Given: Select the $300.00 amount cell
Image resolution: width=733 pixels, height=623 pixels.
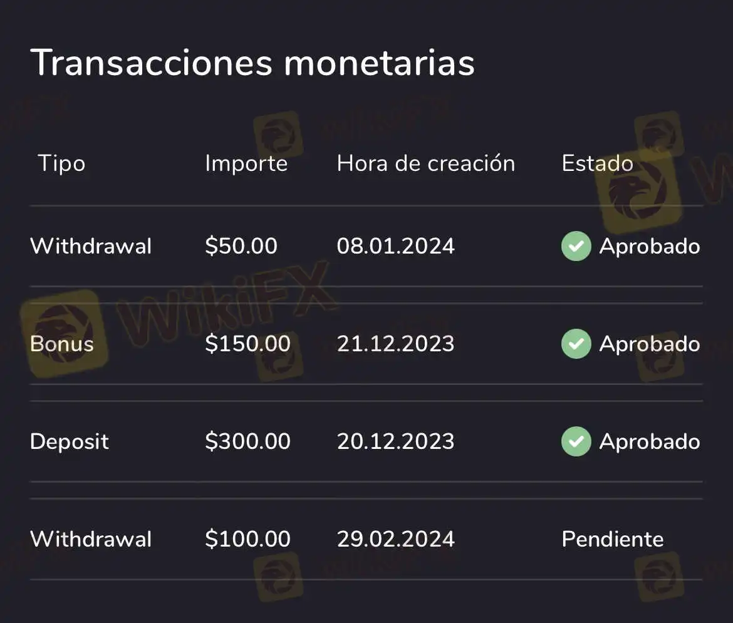Looking at the screenshot, I should pos(247,441).
